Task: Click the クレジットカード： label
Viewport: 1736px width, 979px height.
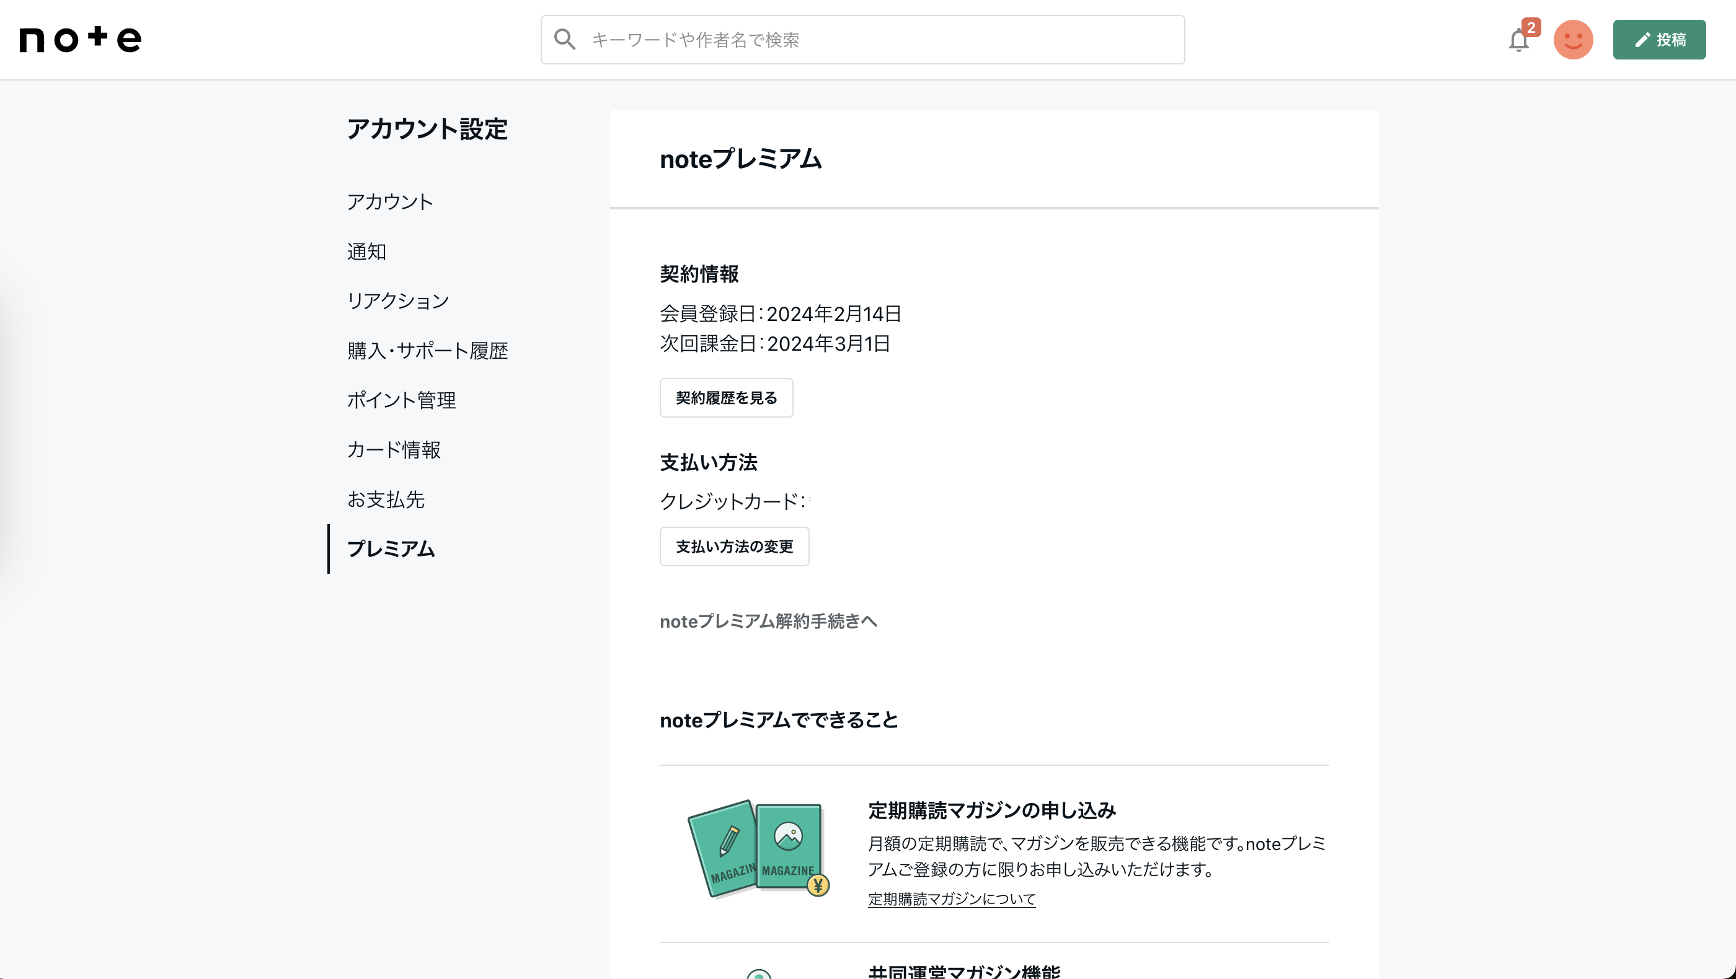Action: (733, 501)
